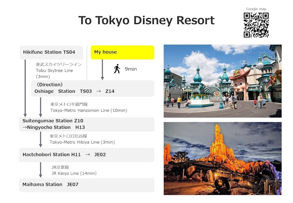Click the Toy Story Woody daytime photo
Viewport: 293px width, 203px height.
pos(222,81)
